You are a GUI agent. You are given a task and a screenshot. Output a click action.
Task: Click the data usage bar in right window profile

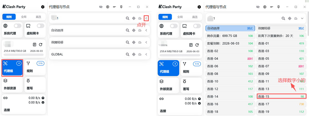[x=180, y=55]
